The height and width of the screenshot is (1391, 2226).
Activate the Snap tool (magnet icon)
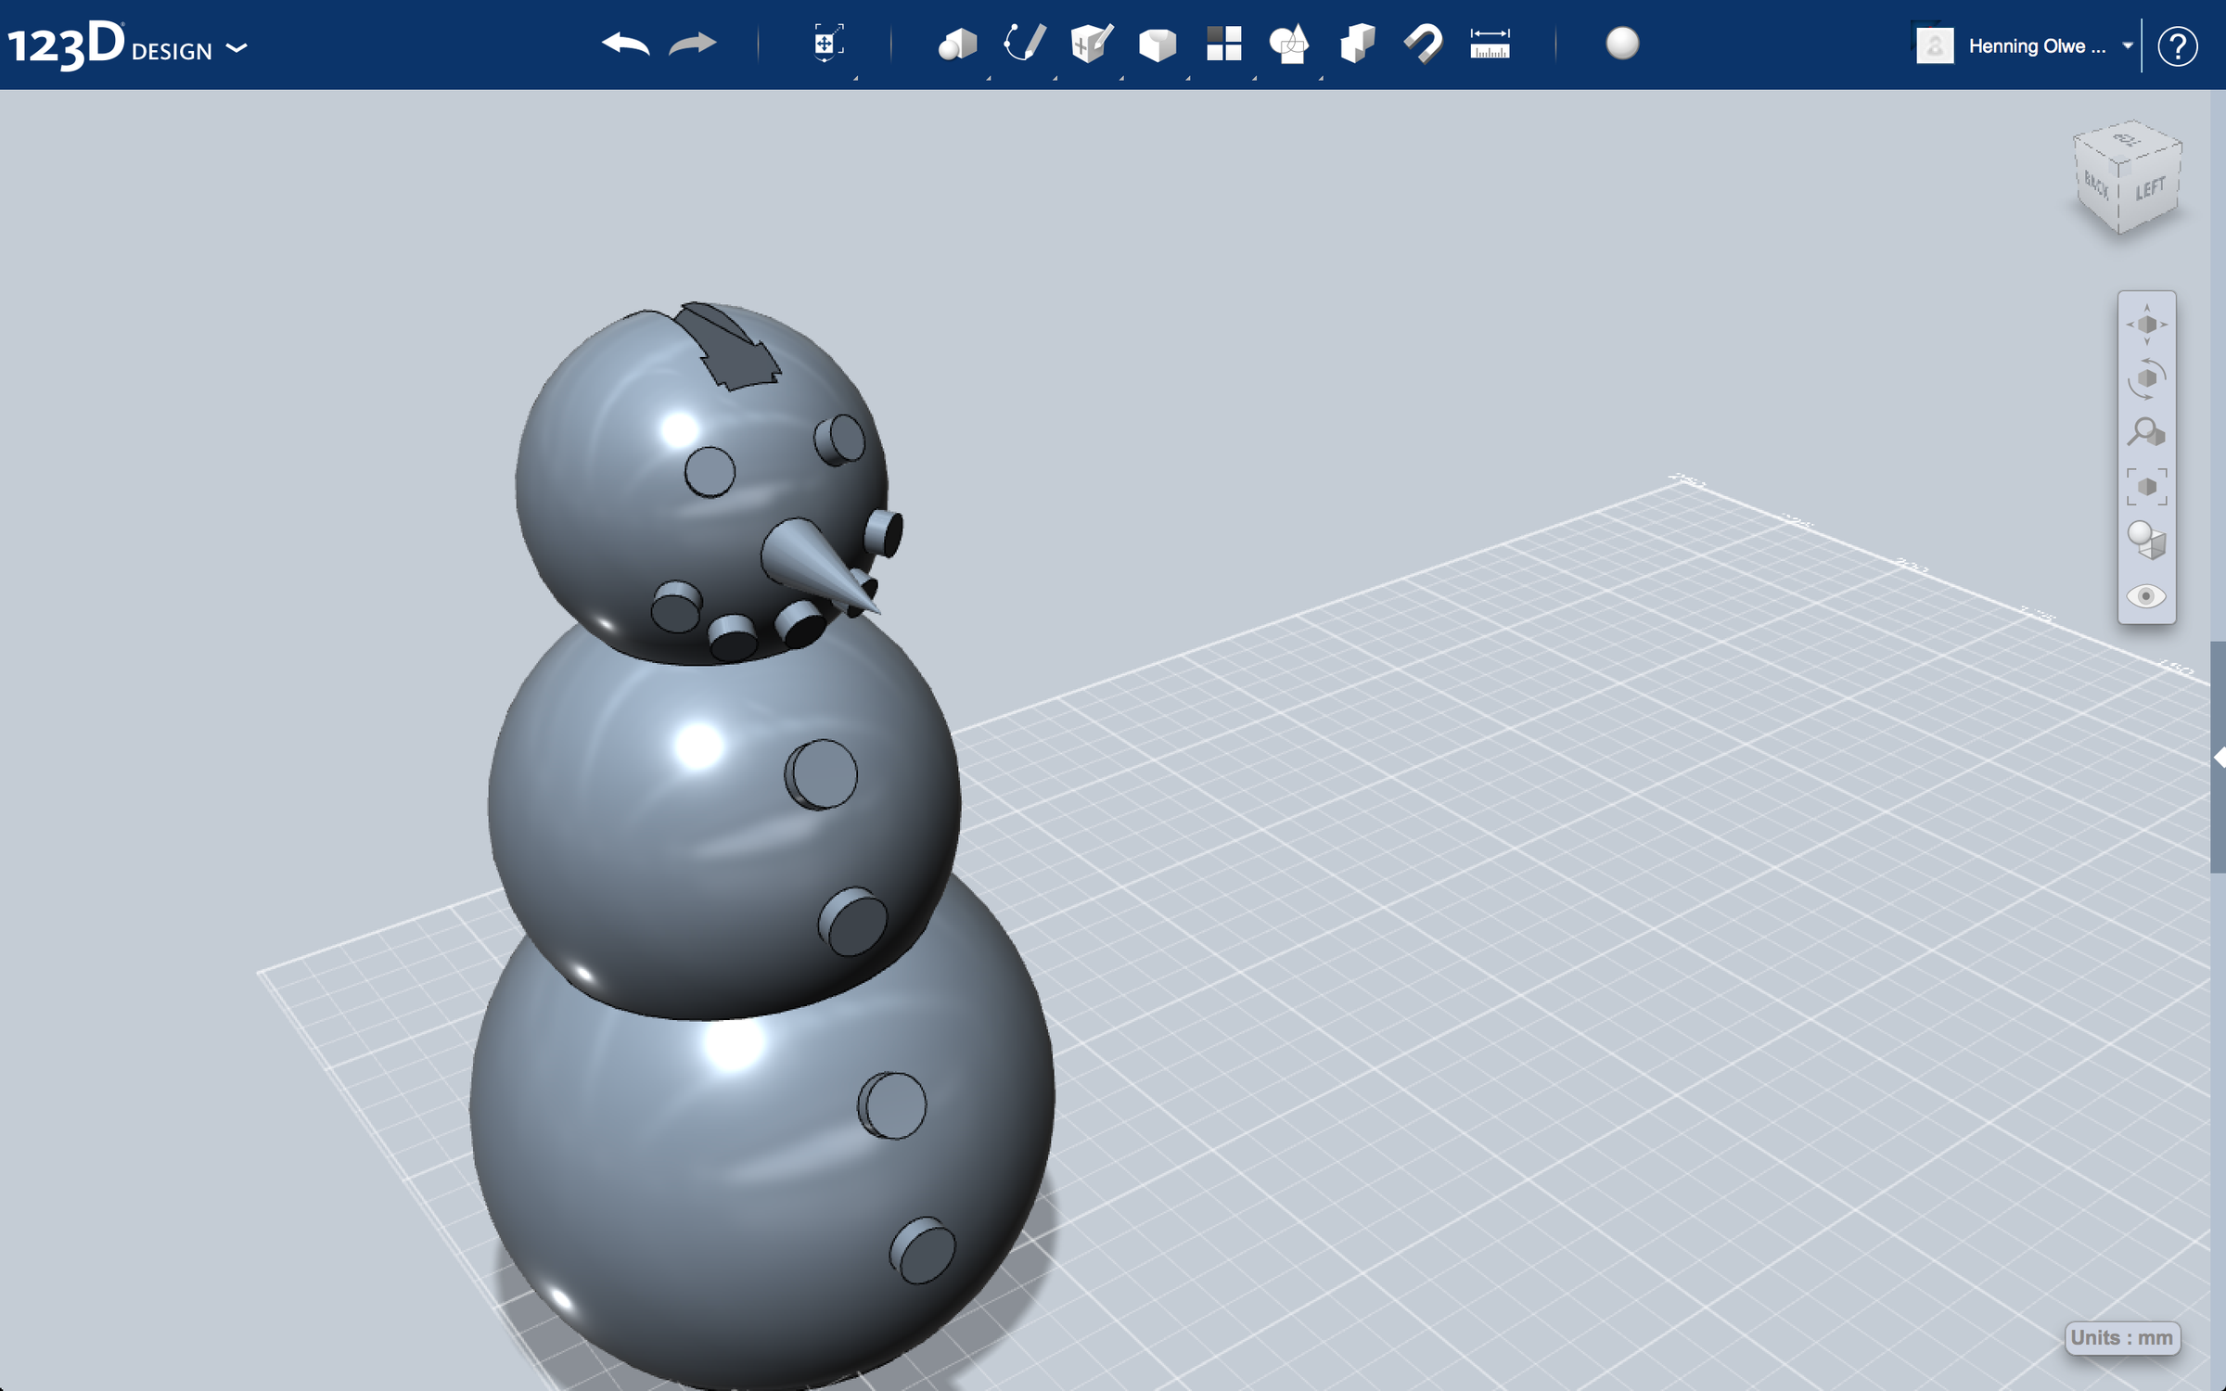point(1422,44)
